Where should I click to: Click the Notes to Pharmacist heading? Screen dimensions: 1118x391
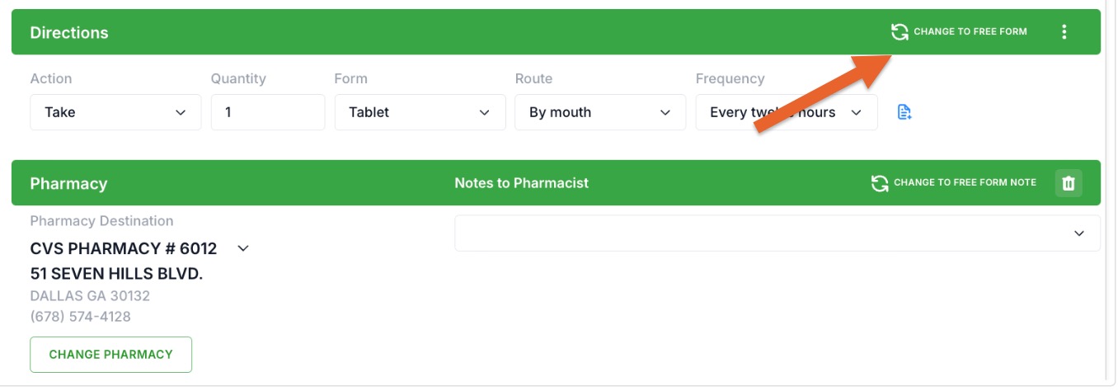(522, 183)
